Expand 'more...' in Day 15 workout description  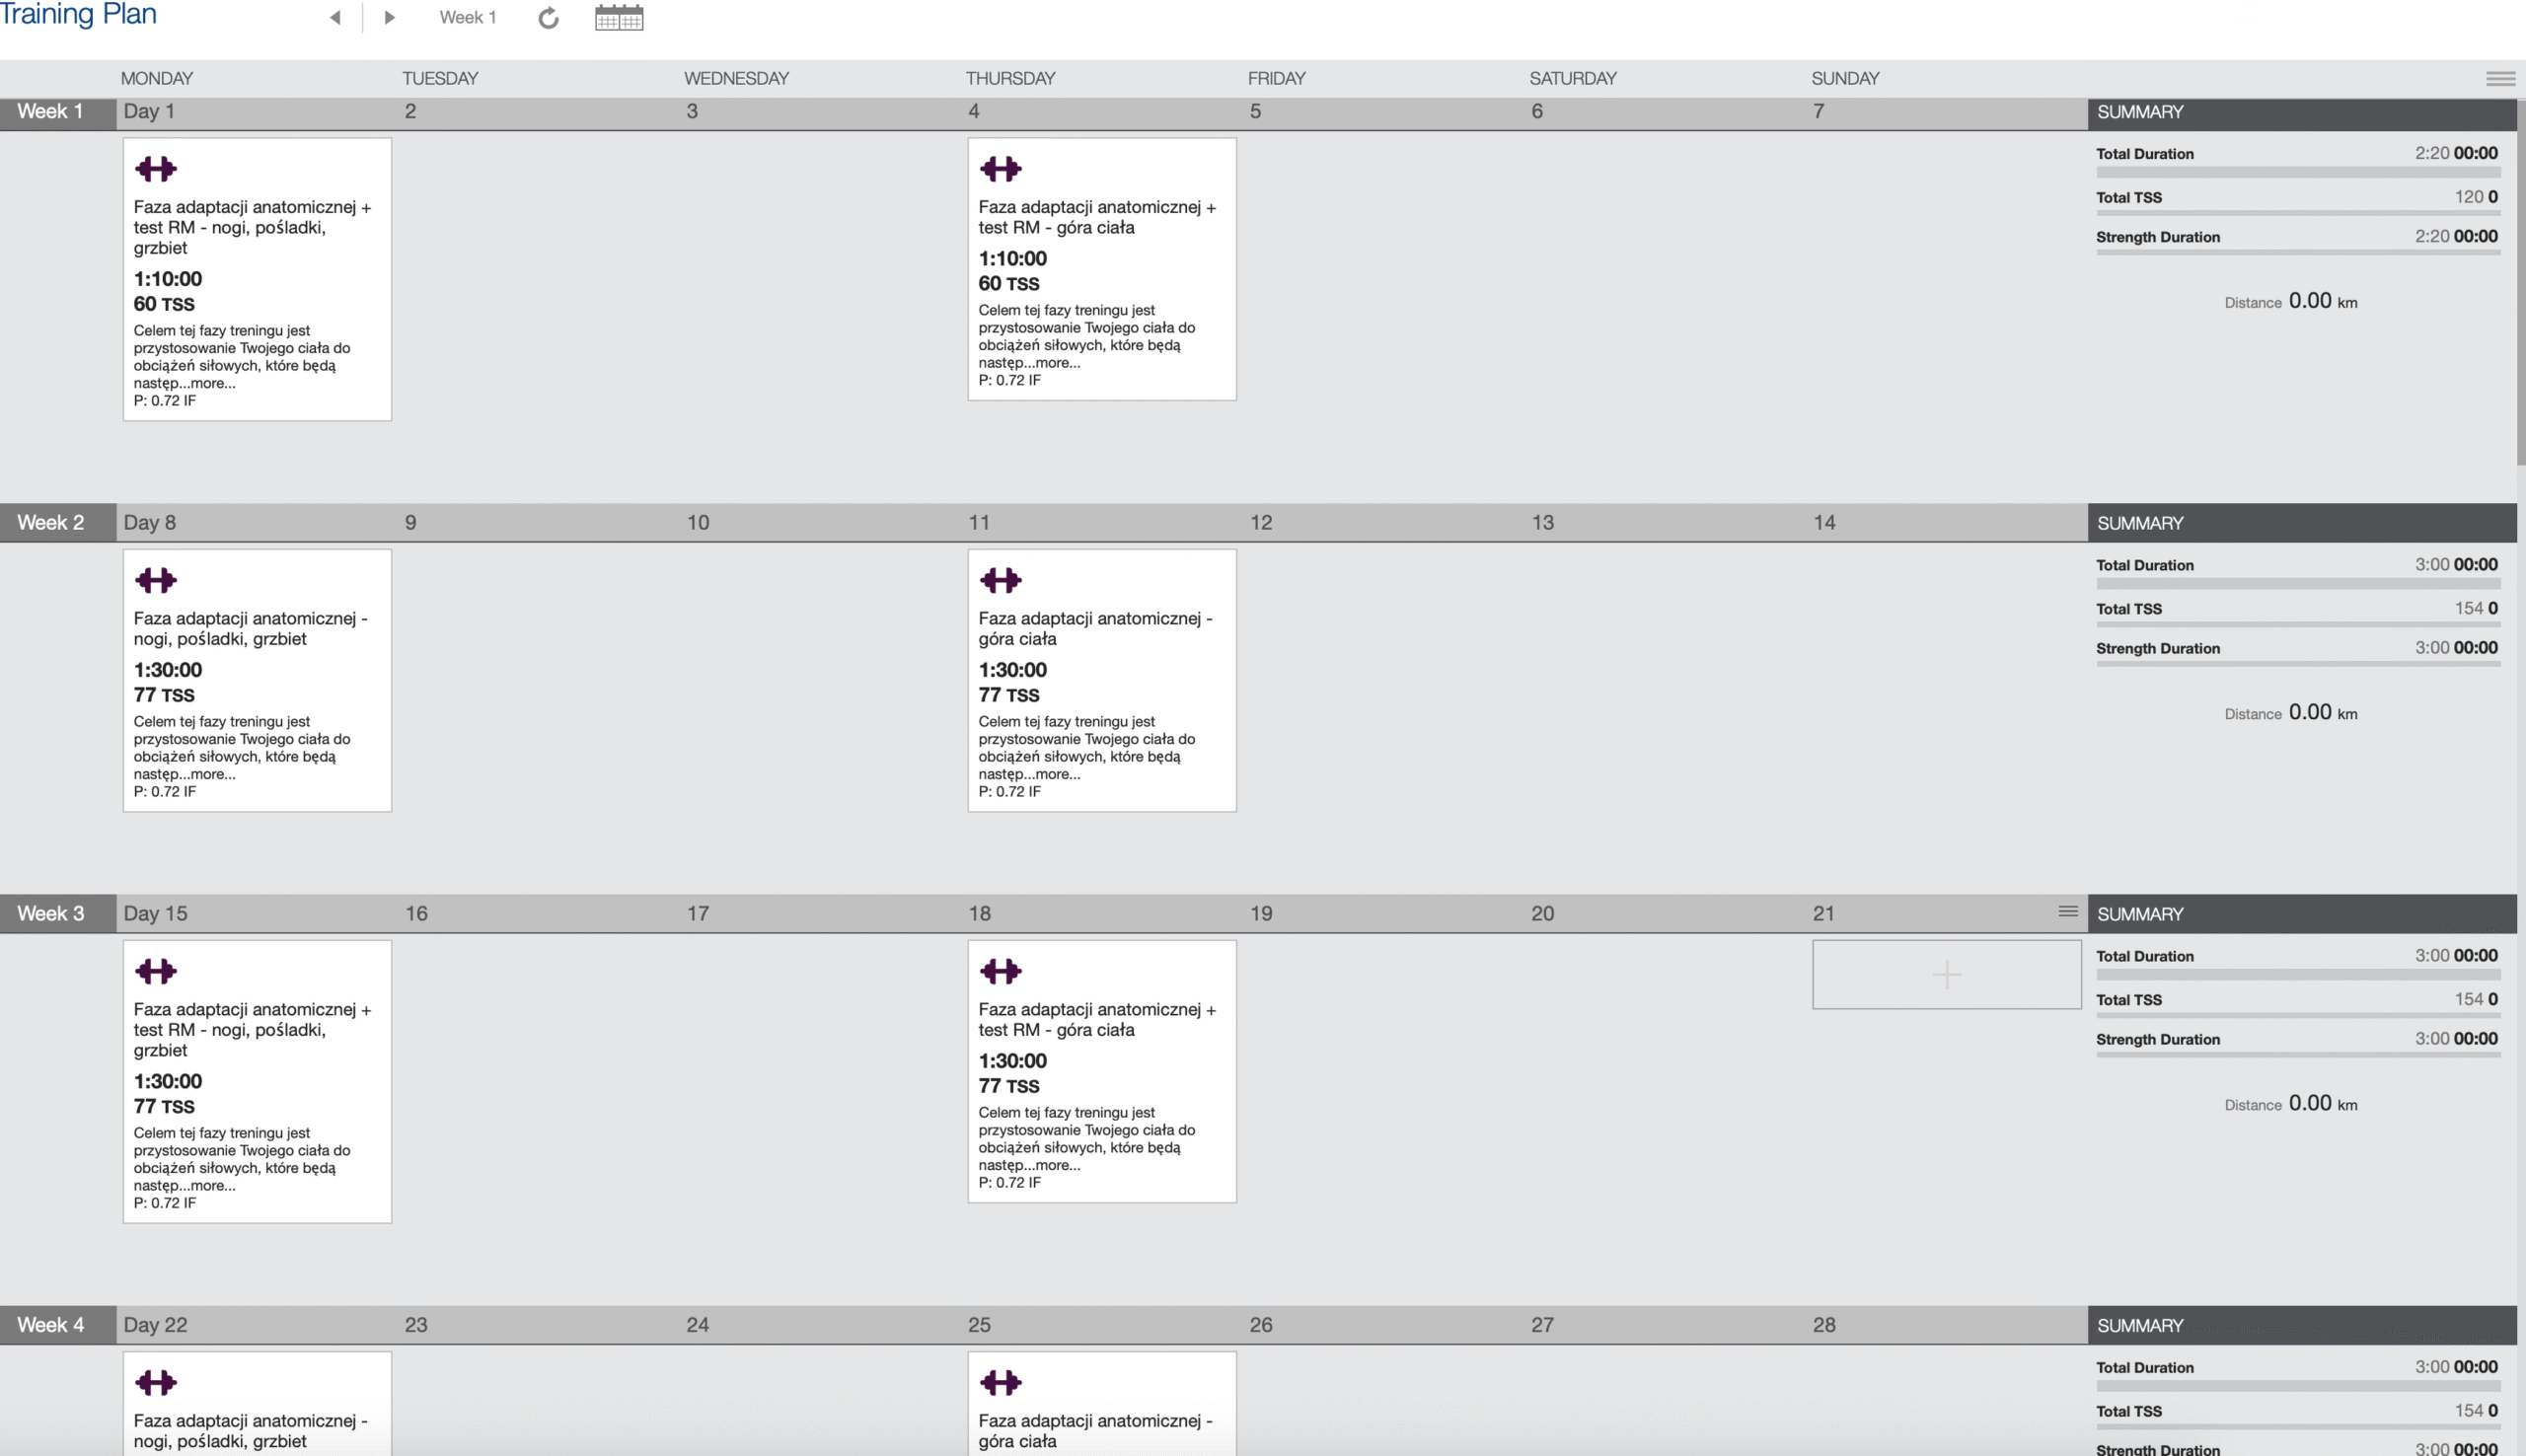click(213, 1185)
